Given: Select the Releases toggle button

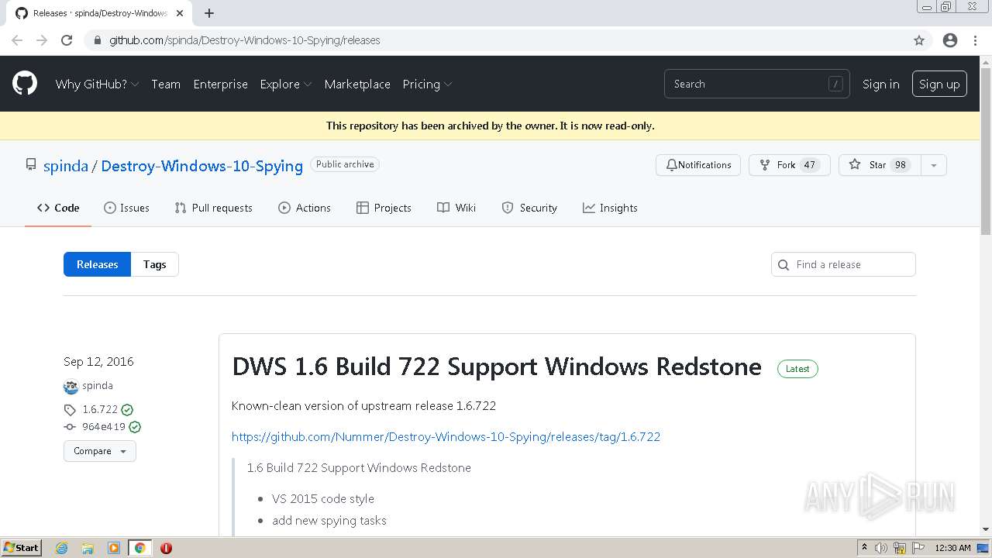Looking at the screenshot, I should pyautogui.click(x=97, y=264).
